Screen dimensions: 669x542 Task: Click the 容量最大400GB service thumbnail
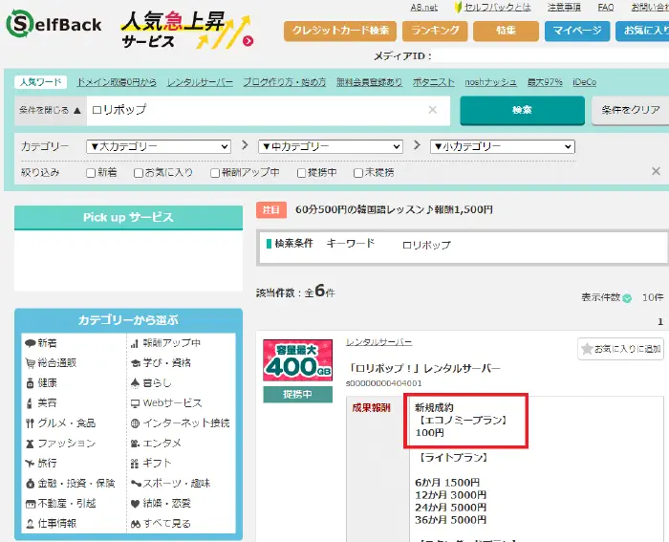[x=298, y=361]
